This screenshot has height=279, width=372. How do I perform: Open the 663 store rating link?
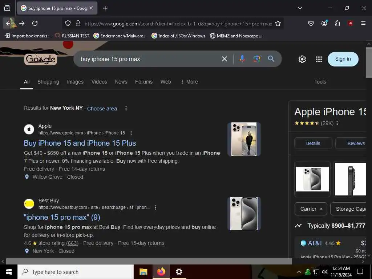[72, 243]
